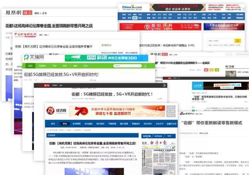This screenshot has height=175, width=249.
Task: Open the 经济日报 newspaper front page thumbnail
Action: (x=158, y=157)
